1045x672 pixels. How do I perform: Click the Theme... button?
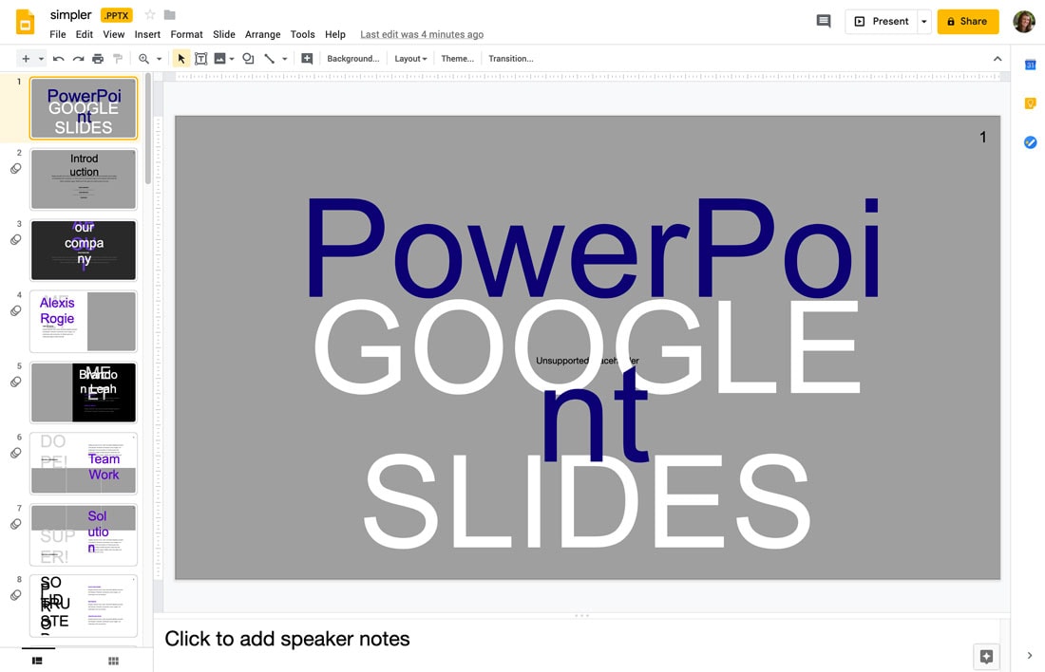coord(457,59)
